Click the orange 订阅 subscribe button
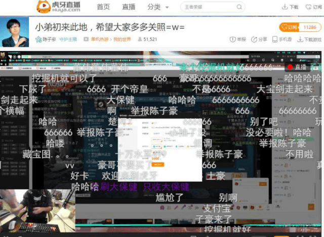Image resolution: width=324 pixels, height=237 pixels. click(x=289, y=27)
